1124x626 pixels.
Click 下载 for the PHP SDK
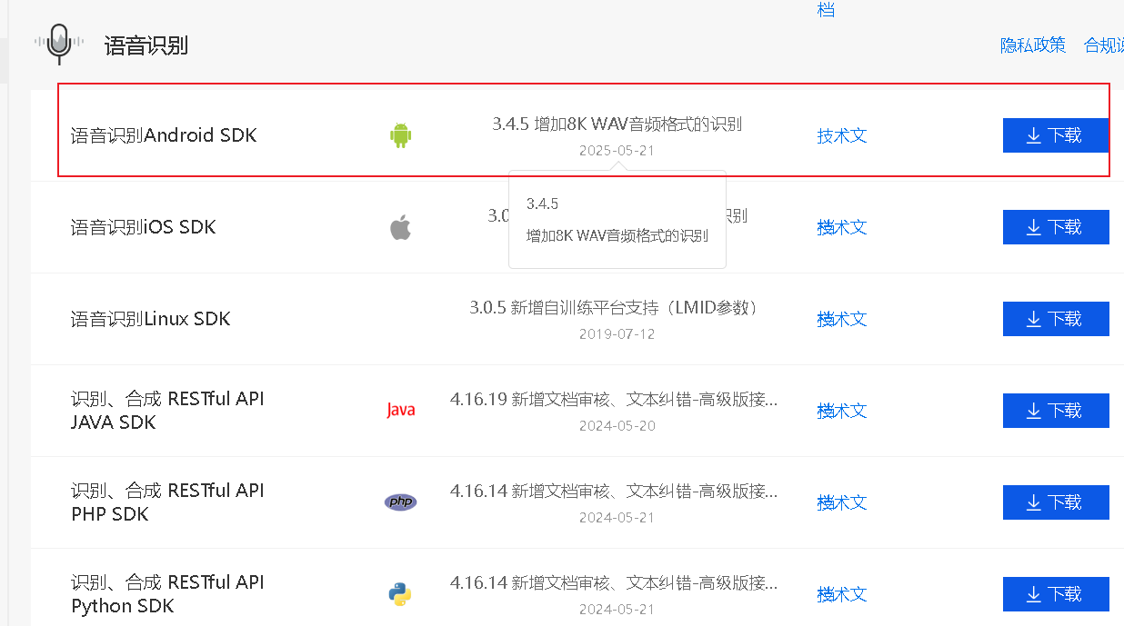(x=1056, y=502)
